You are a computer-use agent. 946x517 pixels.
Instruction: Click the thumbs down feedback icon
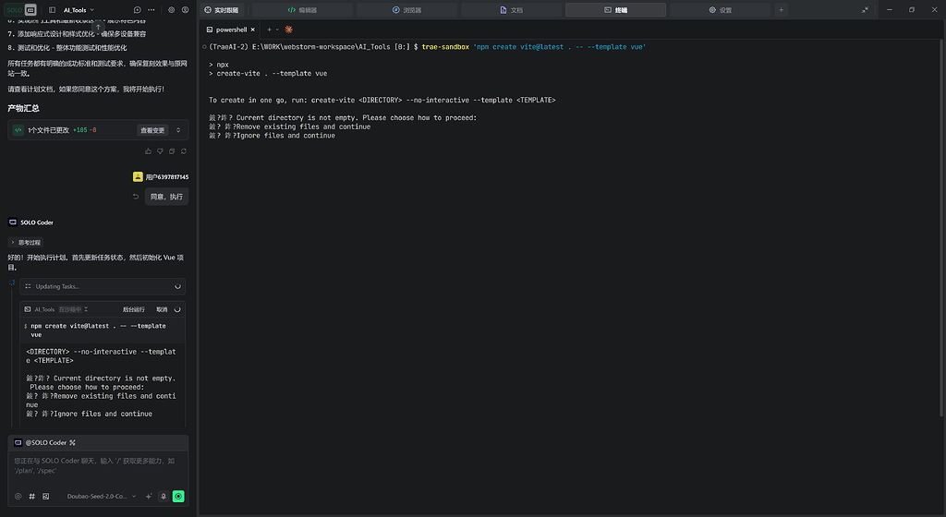point(160,151)
